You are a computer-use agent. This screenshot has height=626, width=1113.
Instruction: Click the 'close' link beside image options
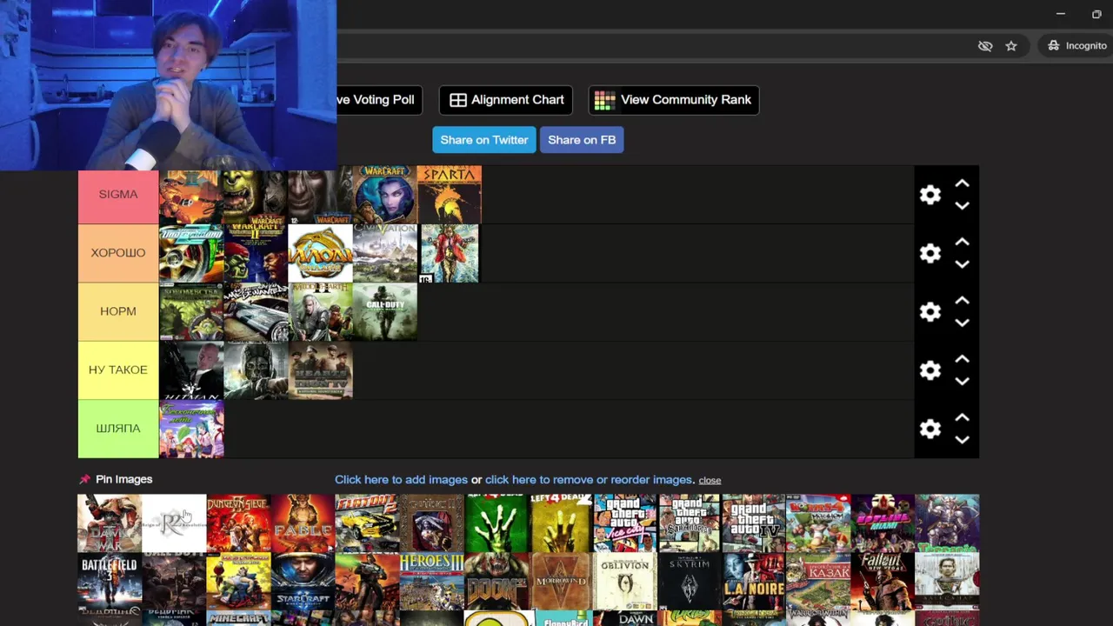(x=710, y=480)
